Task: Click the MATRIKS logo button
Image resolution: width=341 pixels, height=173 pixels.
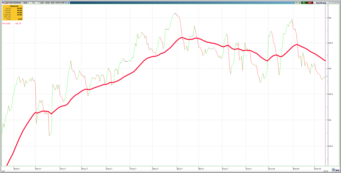Action: click(x=321, y=3)
